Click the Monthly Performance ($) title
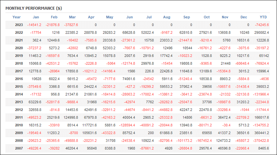277x155 pixels. pyautogui.click(x=34, y=8)
